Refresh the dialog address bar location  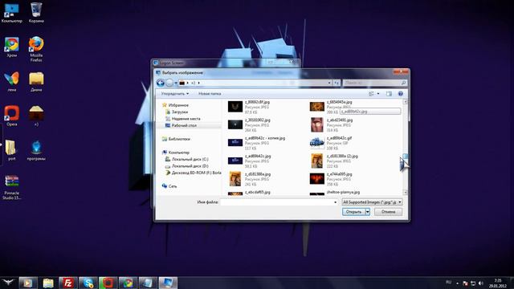click(337, 83)
